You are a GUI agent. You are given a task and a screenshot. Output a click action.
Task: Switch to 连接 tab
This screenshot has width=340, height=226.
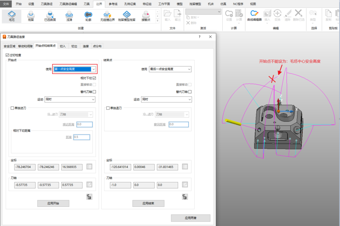coord(86,46)
